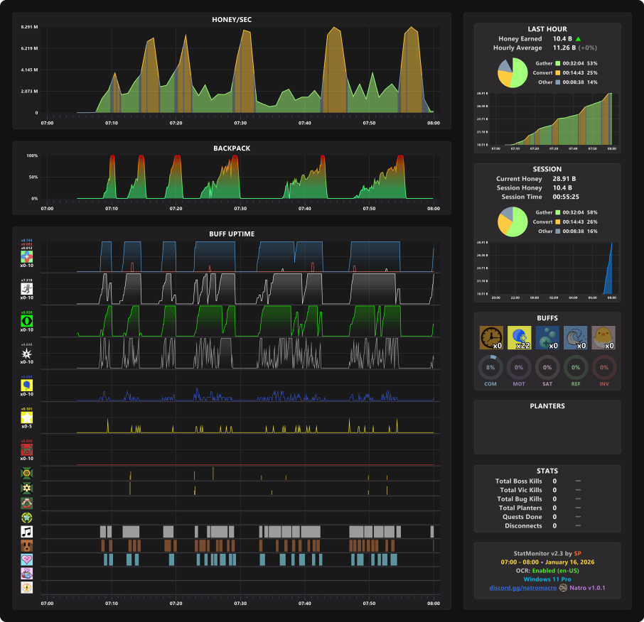Screen dimensions: 644x622
Task: Select the brown bear face icon
Action: coord(27,546)
